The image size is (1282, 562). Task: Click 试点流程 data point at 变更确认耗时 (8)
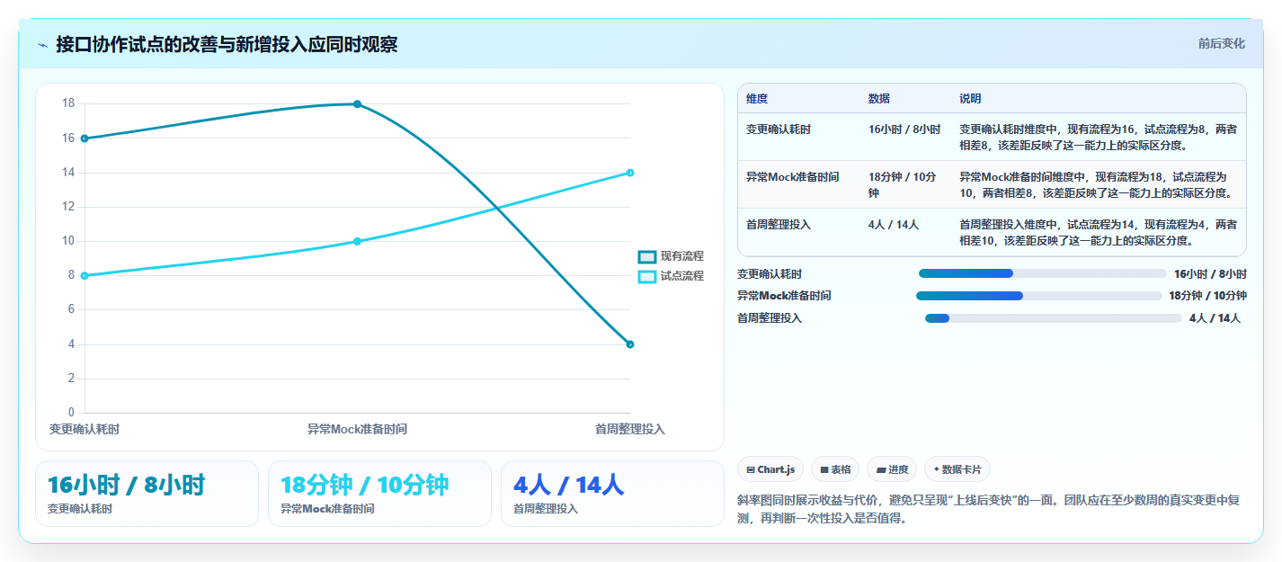(85, 275)
